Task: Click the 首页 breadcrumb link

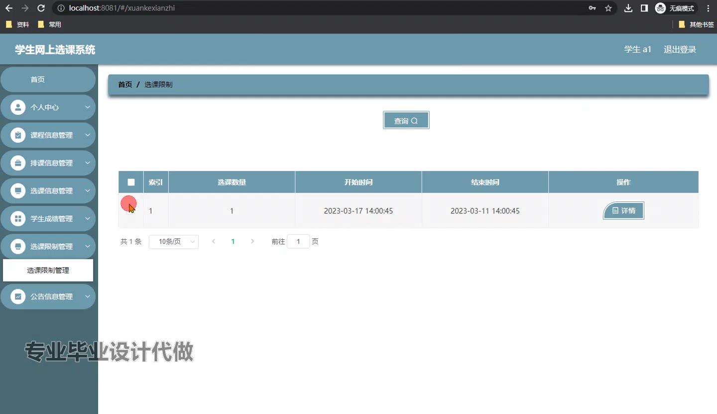Action: click(125, 85)
